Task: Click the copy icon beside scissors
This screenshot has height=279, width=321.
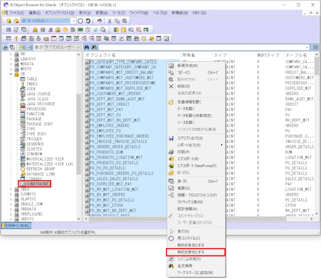Action: pos(117,21)
